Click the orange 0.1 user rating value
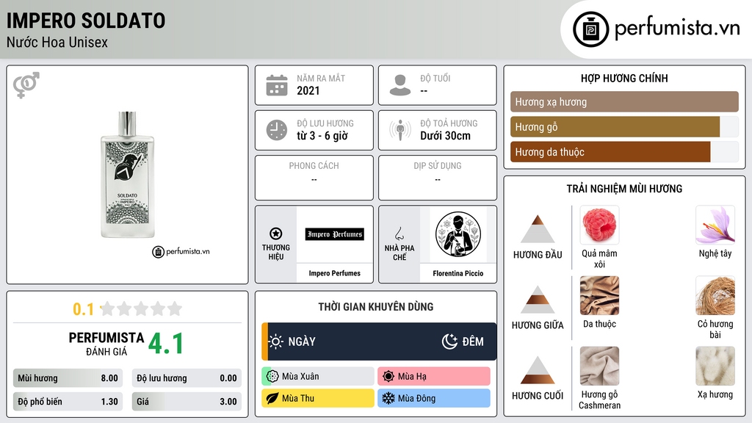Viewport: 752px width, 423px height. click(x=83, y=309)
